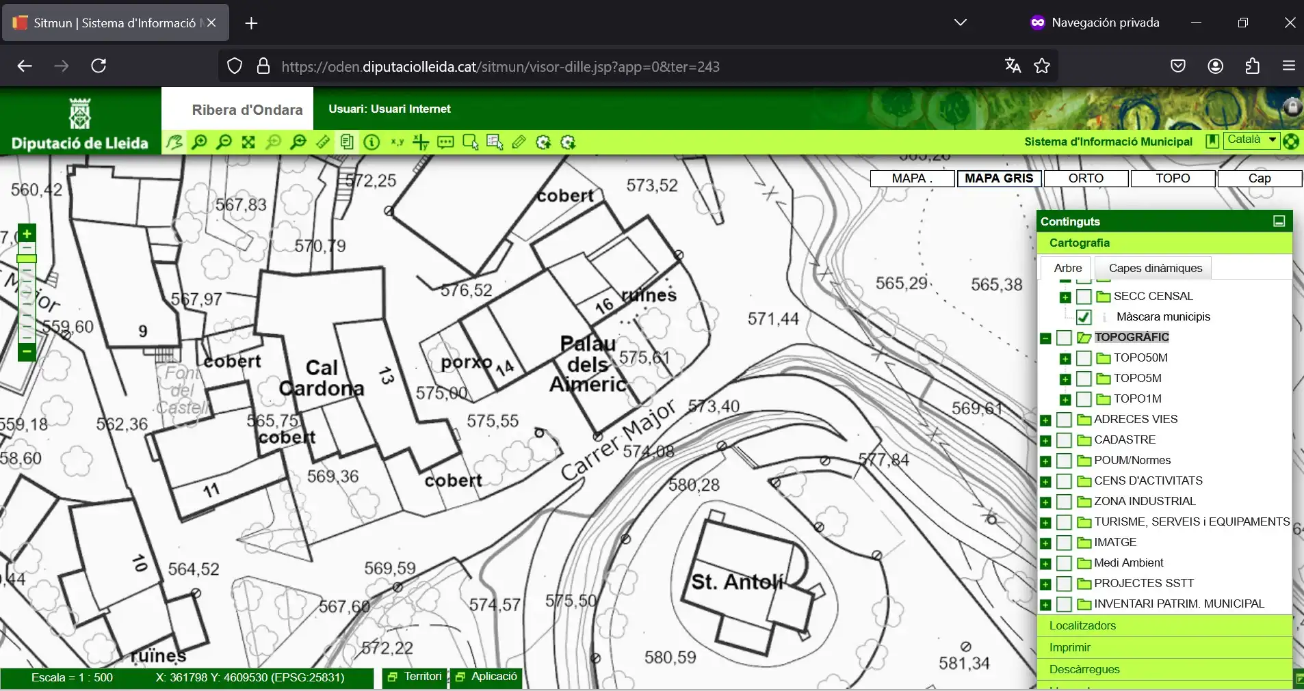Switch to Capes dinàmiques tab

point(1155,268)
